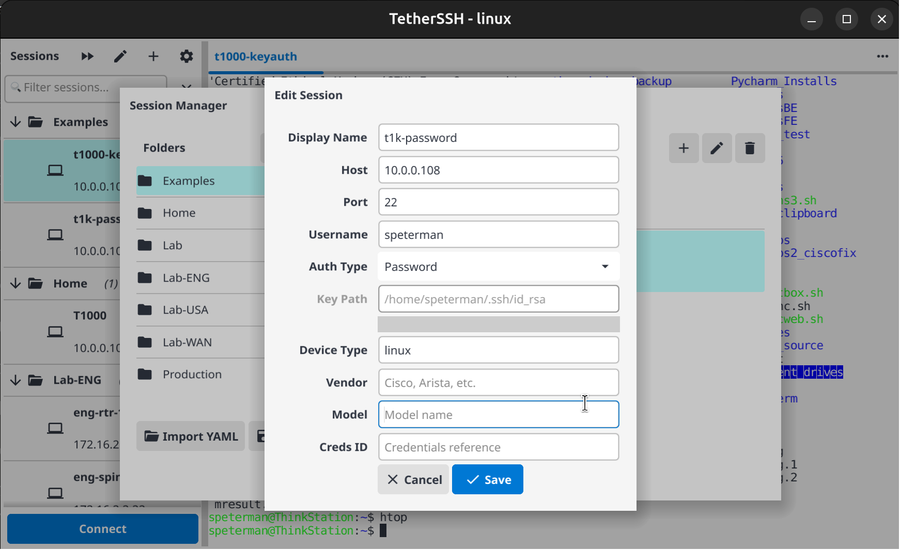Switch to the t1000-keyauth tab

click(256, 56)
